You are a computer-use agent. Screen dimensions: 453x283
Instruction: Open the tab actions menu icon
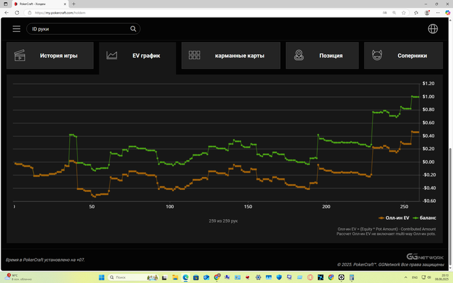click(5, 4)
